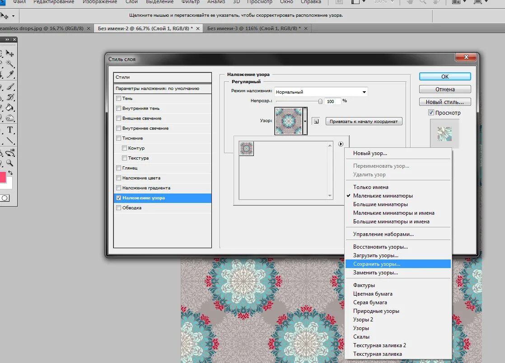Enable the Текстура checkbox
Screen dimensions: 505x363
tap(124, 158)
